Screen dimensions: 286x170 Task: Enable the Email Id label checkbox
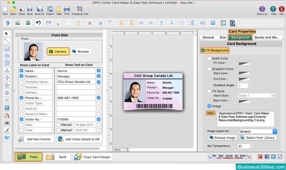(21, 109)
